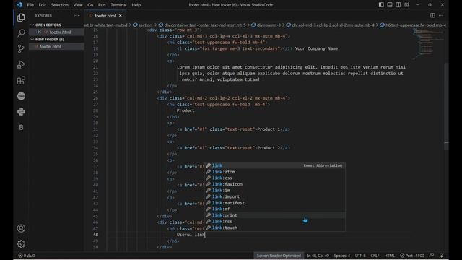The image size is (462, 260).
Task: Click the notifications bell in status bar
Action: pyautogui.click(x=441, y=256)
